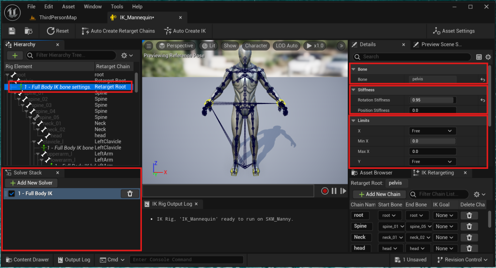Open the X limit Free dropdown
Image resolution: width=496 pixels, height=268 pixels.
[433, 131]
